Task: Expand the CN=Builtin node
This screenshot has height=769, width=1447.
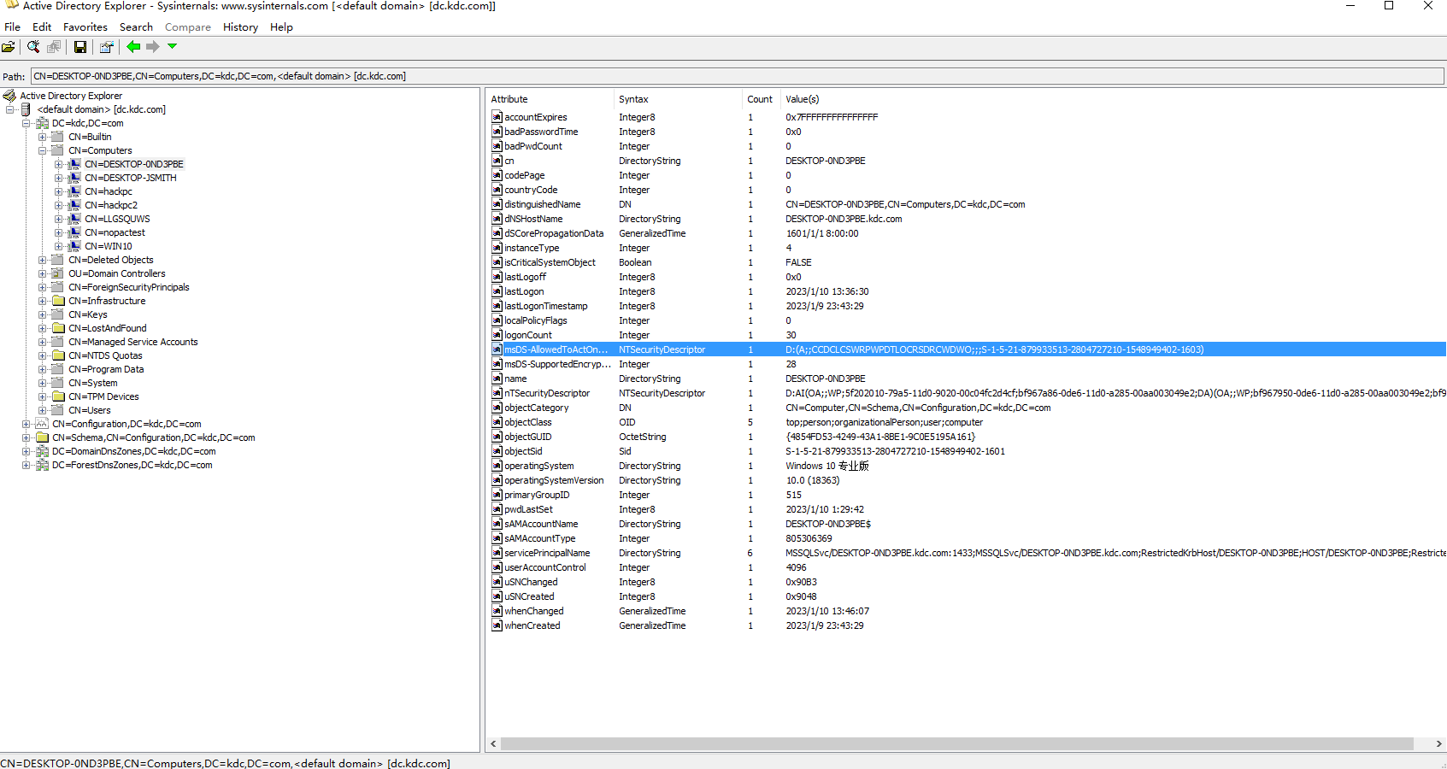Action: 43,137
